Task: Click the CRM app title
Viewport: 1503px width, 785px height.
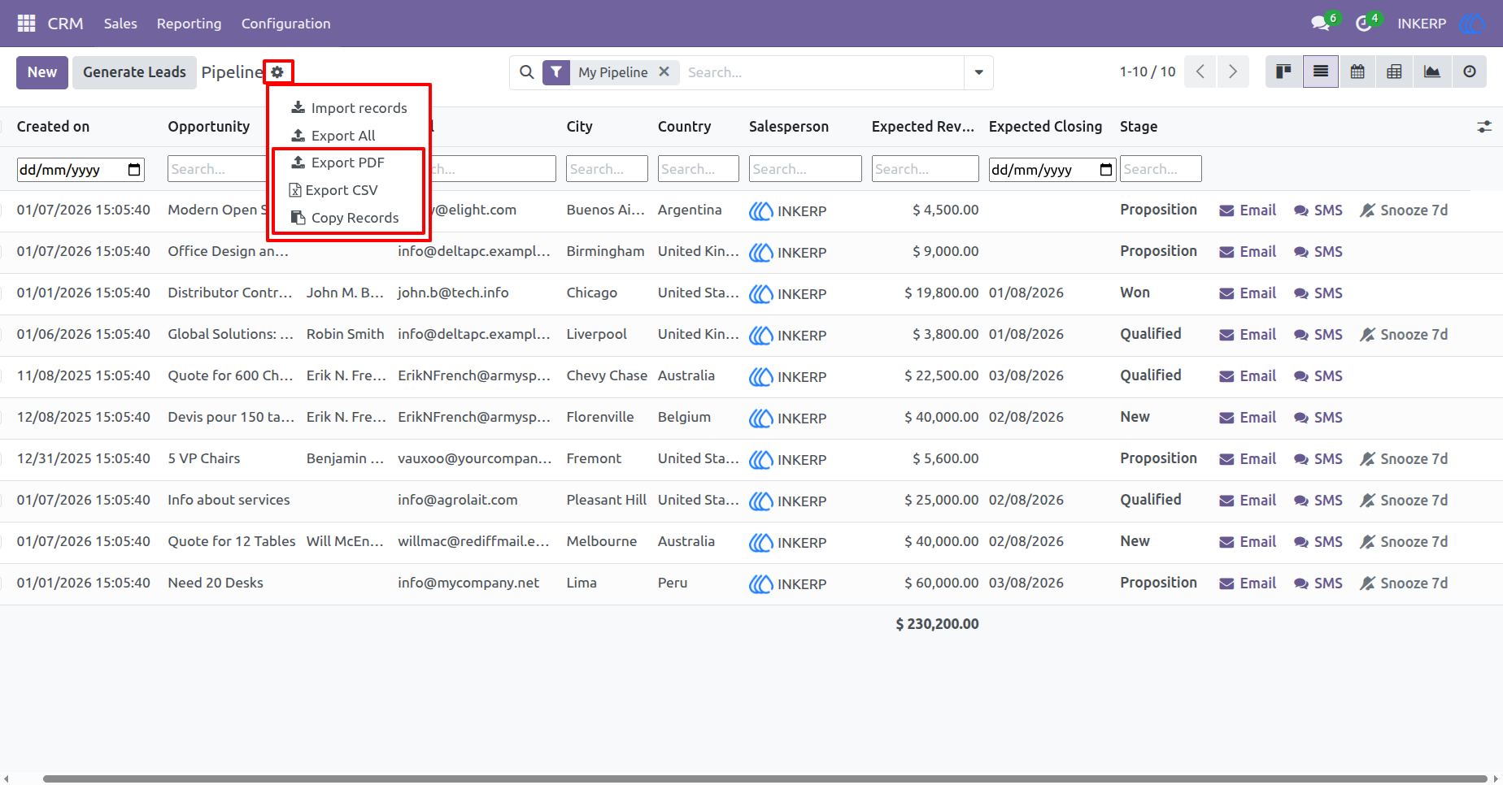Action: click(x=65, y=24)
